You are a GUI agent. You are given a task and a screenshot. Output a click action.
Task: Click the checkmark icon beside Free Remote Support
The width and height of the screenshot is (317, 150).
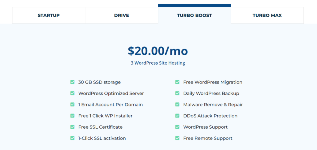[177, 138]
